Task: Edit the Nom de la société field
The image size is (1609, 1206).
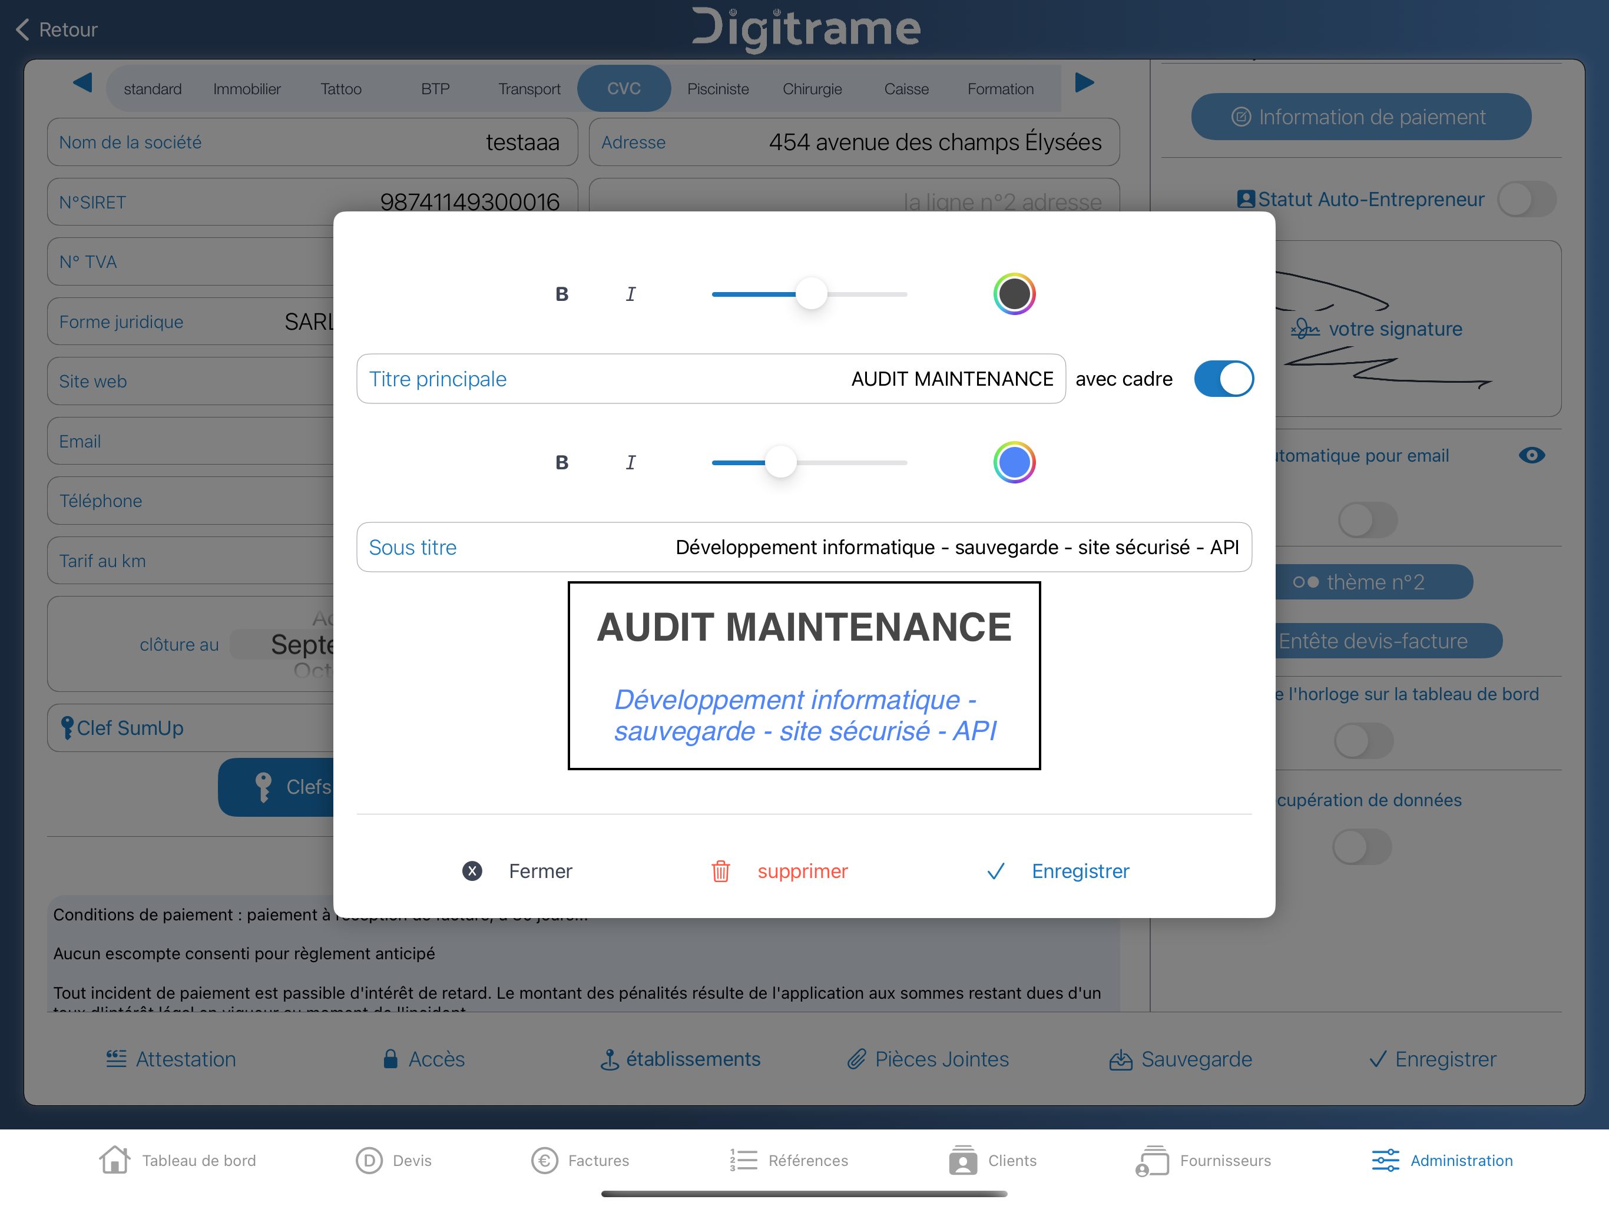Action: 313,142
